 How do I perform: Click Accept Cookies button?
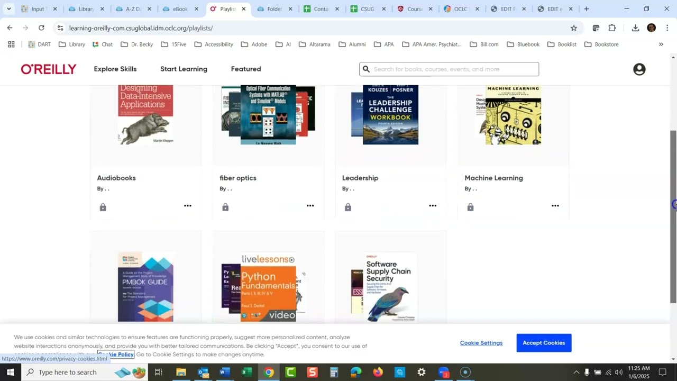coord(544,343)
